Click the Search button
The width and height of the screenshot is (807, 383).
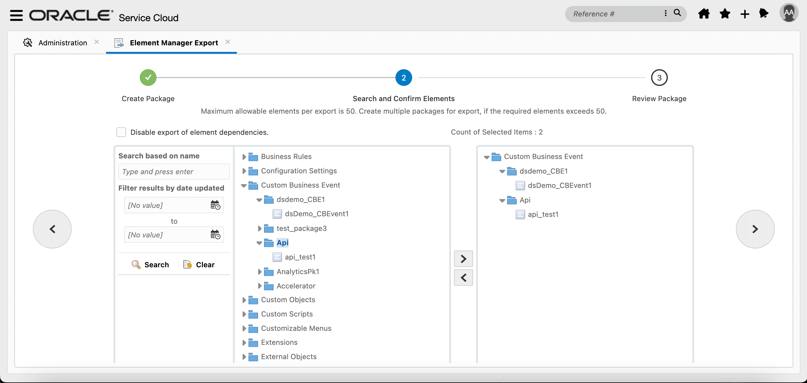(150, 265)
